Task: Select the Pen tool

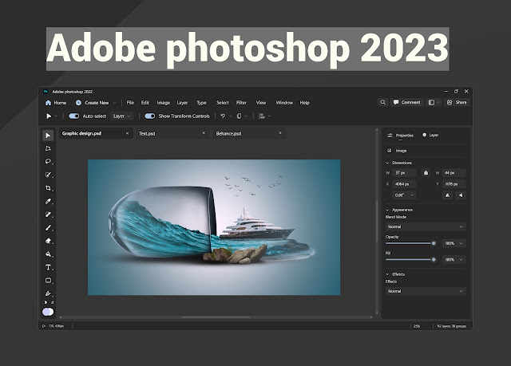Action: tap(48, 293)
